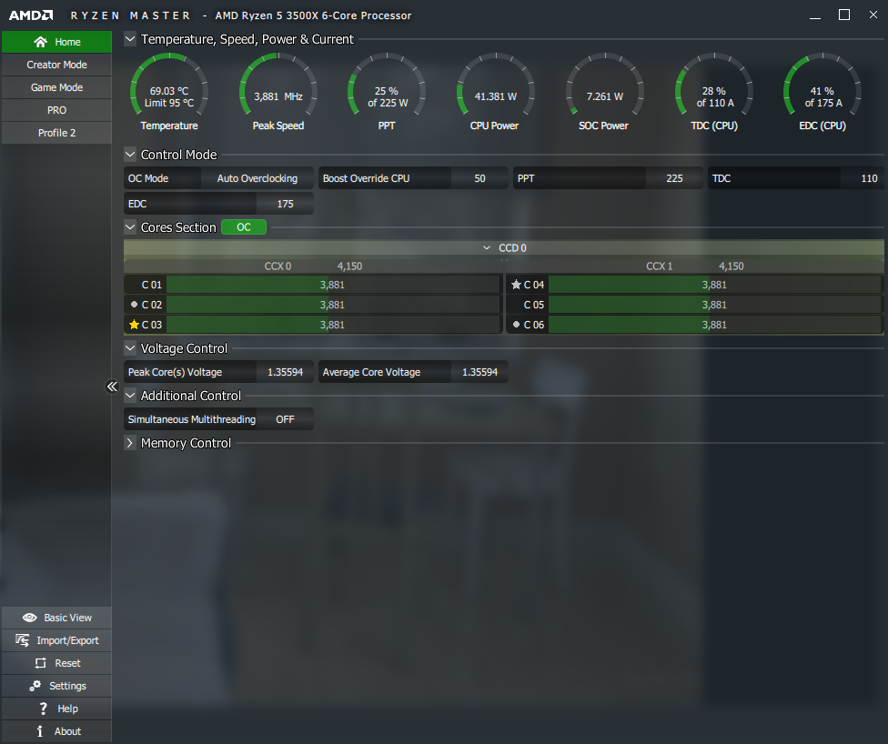The height and width of the screenshot is (744, 888).
Task: Click the Help question mark icon
Action: (x=43, y=709)
